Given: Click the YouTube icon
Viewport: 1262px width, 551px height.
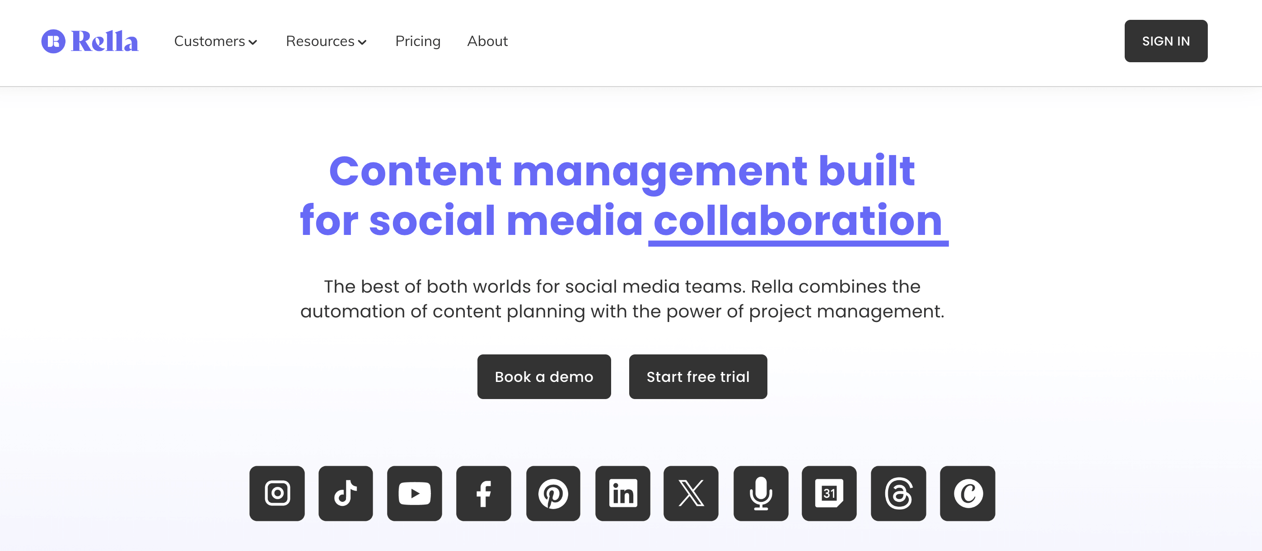Looking at the screenshot, I should (415, 493).
